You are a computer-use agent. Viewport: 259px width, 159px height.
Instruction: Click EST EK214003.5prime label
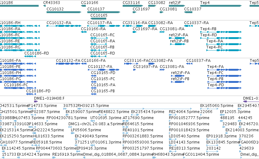[x=242, y=130]
